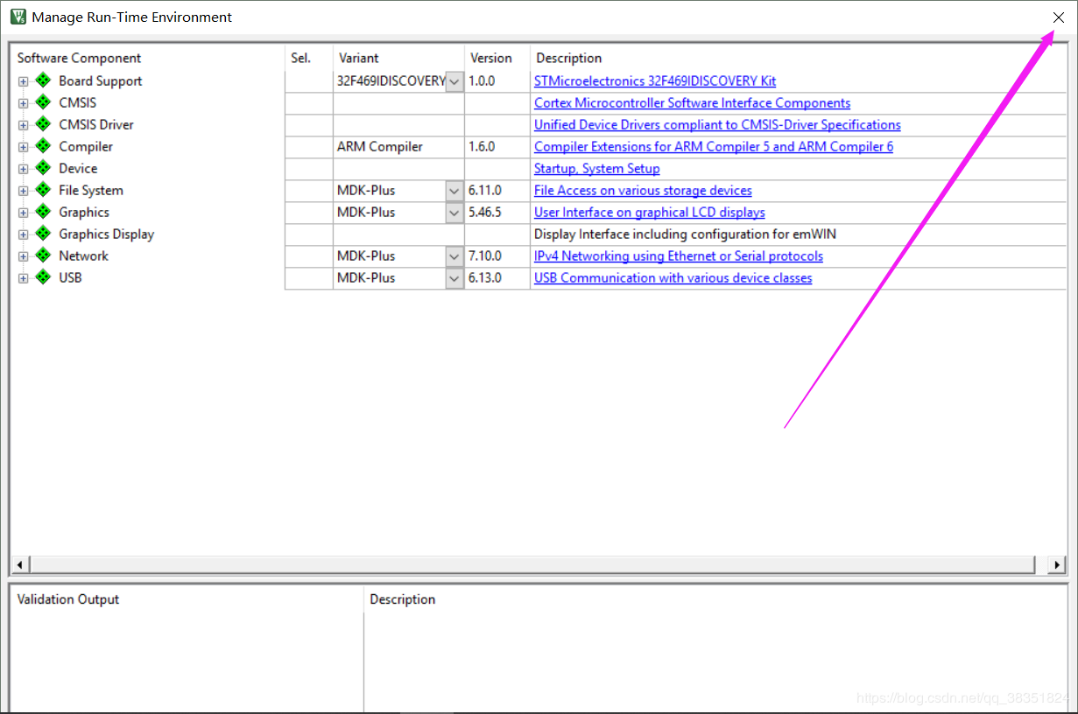The width and height of the screenshot is (1078, 714).
Task: Expand the Graphics Display tree node
Action: coord(23,234)
